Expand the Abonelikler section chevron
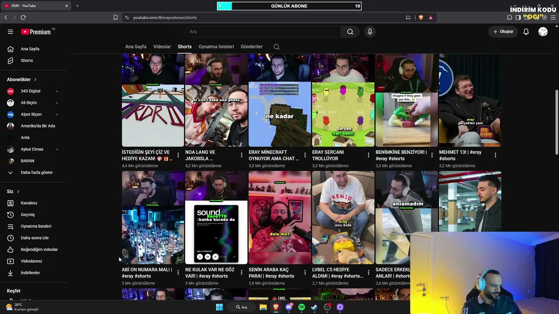Screen dimensions: 559x314 (35, 80)
